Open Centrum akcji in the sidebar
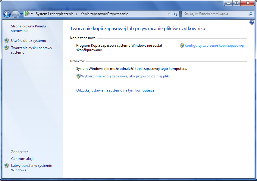The height and width of the screenshot is (181, 257). [22, 159]
